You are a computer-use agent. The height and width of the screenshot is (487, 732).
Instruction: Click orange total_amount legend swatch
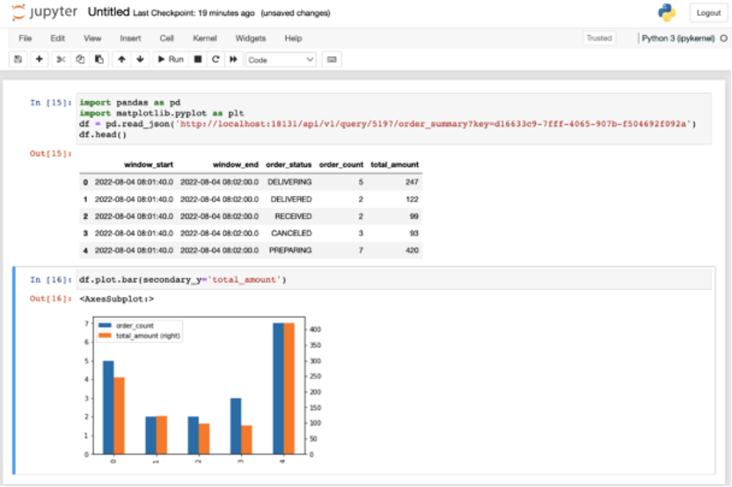click(x=105, y=336)
